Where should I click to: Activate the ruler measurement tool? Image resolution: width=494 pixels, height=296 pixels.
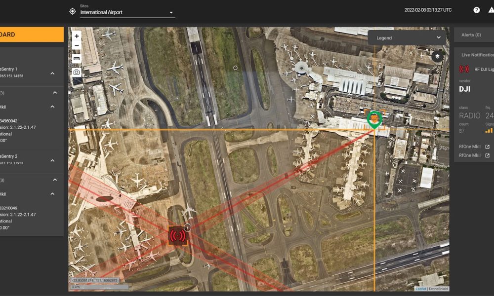click(77, 59)
